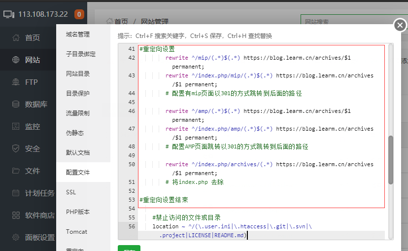This screenshot has height=251, width=408.
Task: Click the 首页 breadcrumb link
Action: (x=121, y=22)
